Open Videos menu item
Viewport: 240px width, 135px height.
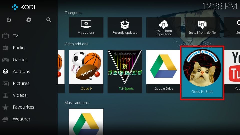[x=29, y=95]
